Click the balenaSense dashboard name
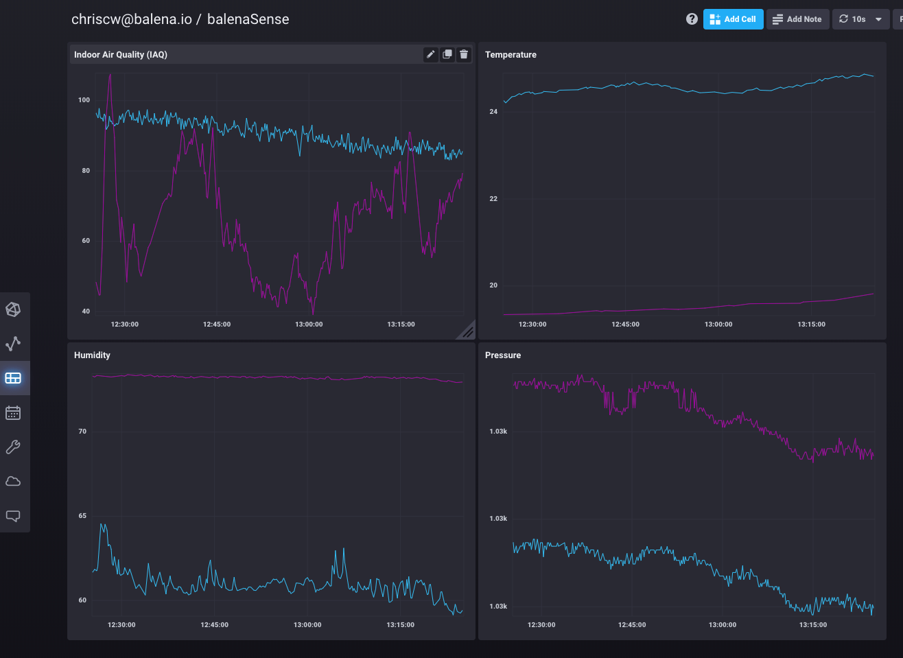Viewport: 903px width, 658px height. (x=248, y=19)
